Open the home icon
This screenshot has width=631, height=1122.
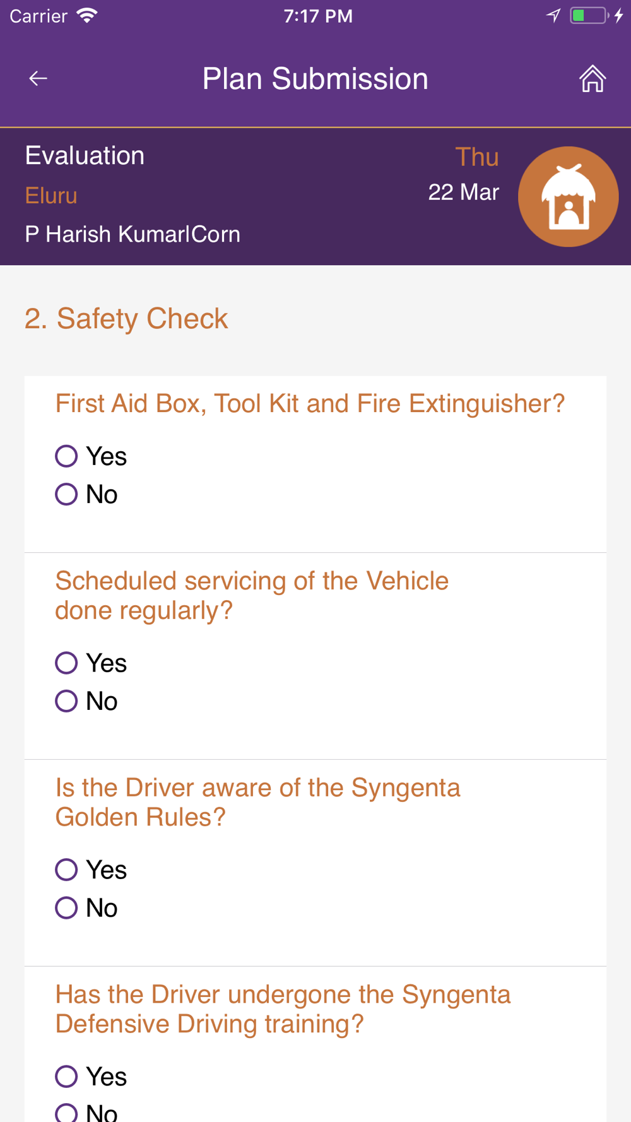593,79
